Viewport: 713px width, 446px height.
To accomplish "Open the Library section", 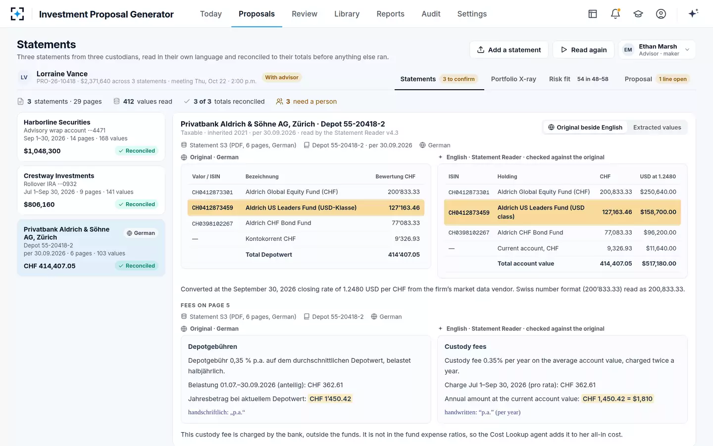I will tap(347, 14).
